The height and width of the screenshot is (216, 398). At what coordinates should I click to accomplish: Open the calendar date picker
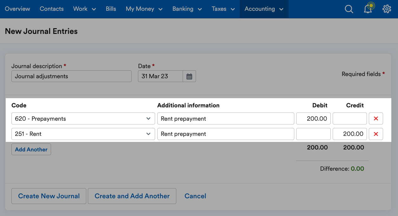pyautogui.click(x=189, y=76)
